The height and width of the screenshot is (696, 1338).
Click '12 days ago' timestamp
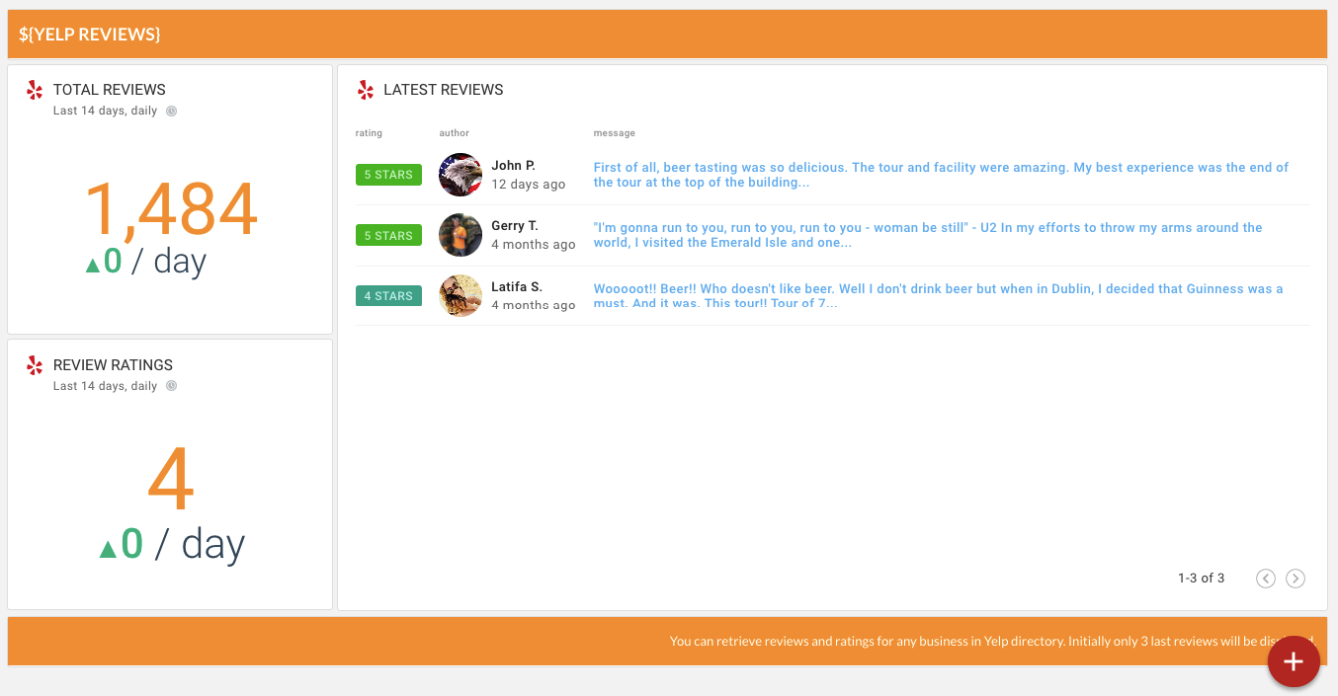pyautogui.click(x=529, y=185)
